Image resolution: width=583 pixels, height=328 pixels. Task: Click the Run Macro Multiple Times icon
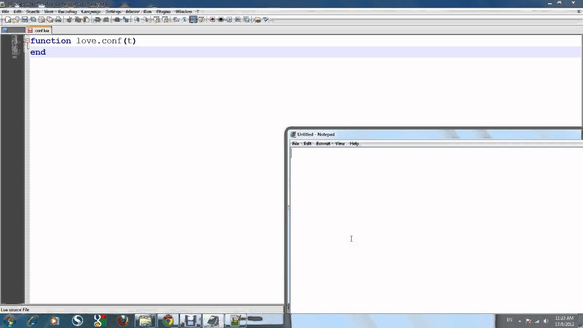tap(238, 20)
